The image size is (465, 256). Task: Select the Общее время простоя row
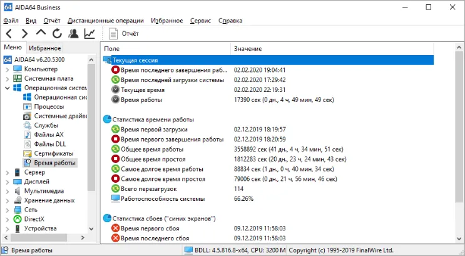pyautogui.click(x=268, y=159)
